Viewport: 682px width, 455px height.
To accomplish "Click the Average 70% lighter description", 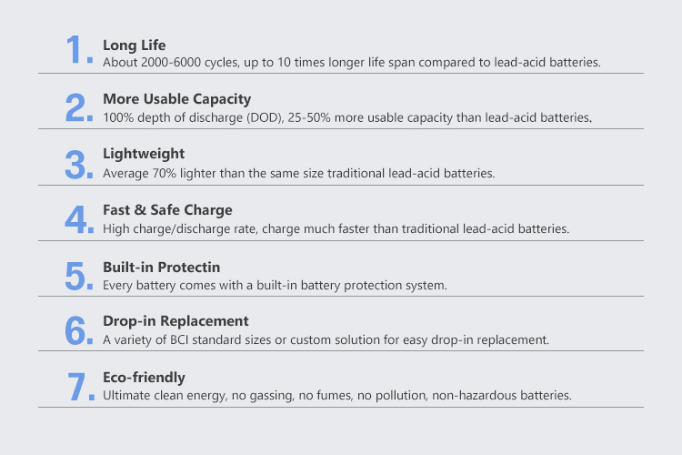I will [299, 173].
